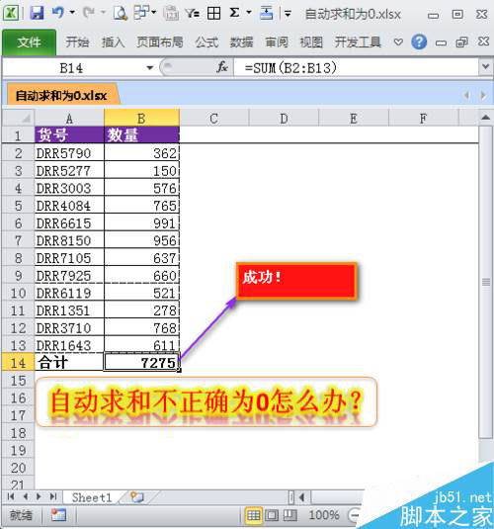Expand the formula bar chevron
The image size is (494, 529).
[x=485, y=66]
